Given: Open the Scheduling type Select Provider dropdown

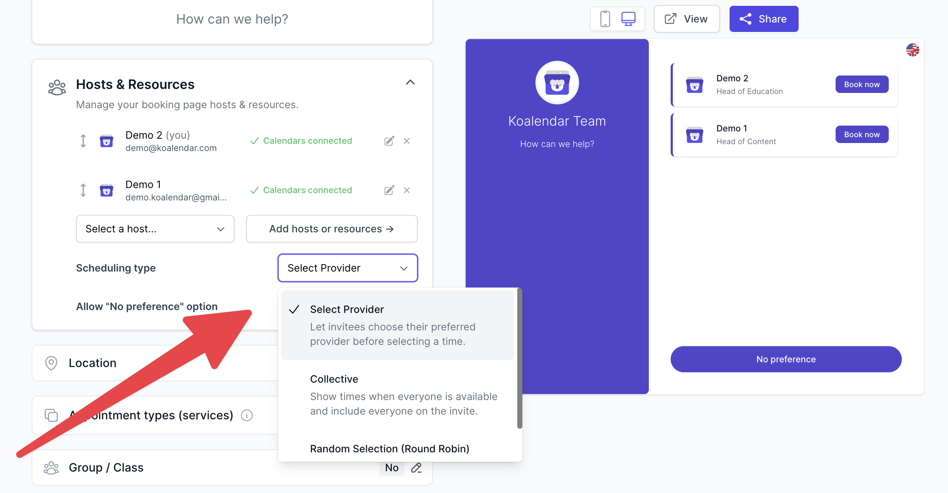Looking at the screenshot, I should tap(348, 268).
